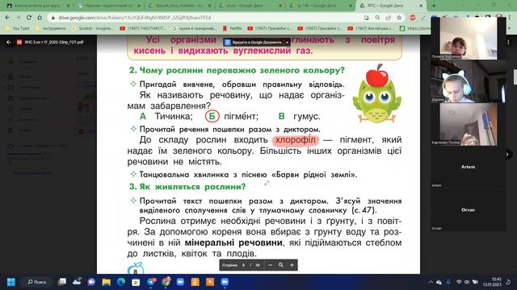Switch to the first Classroom tab

point(38,6)
